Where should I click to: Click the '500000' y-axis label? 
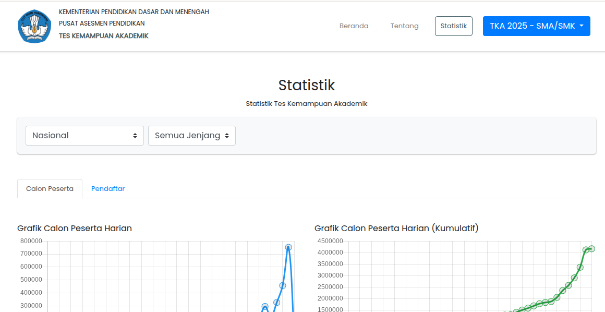click(x=31, y=280)
